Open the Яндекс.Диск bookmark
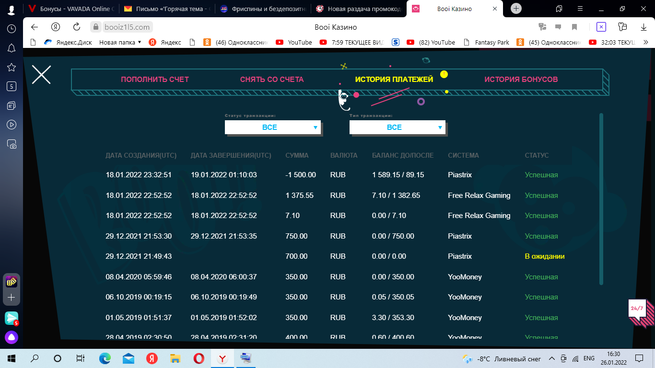This screenshot has height=368, width=655. [68, 42]
